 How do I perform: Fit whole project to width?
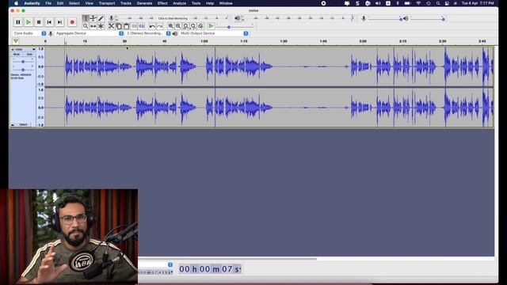pyautogui.click(x=193, y=26)
